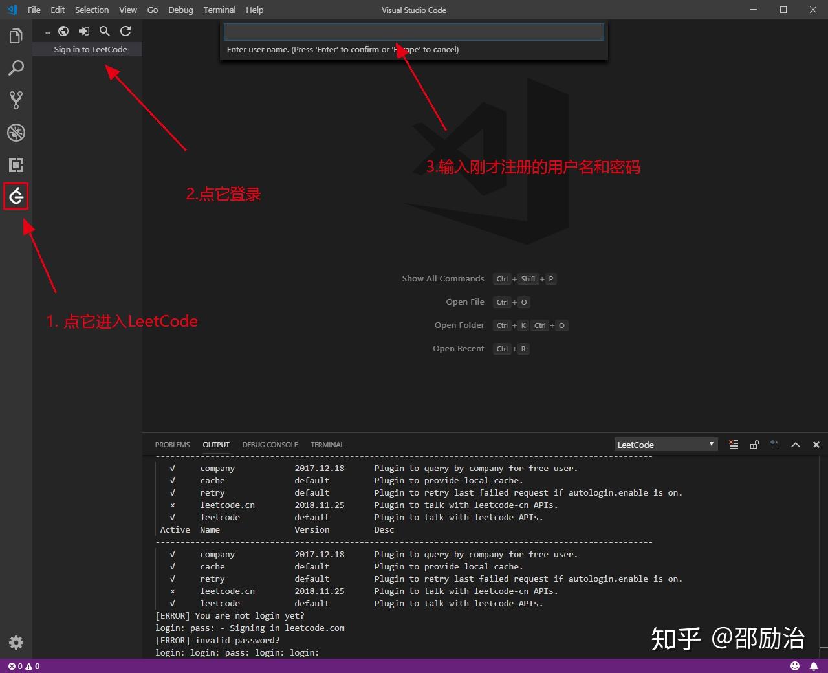
Task: Click the VS Code logo in title bar
Action: (x=12, y=10)
